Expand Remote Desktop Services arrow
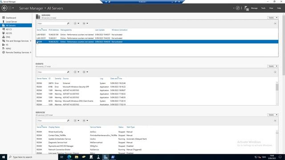This screenshot has height=160, width=285. click(31, 52)
